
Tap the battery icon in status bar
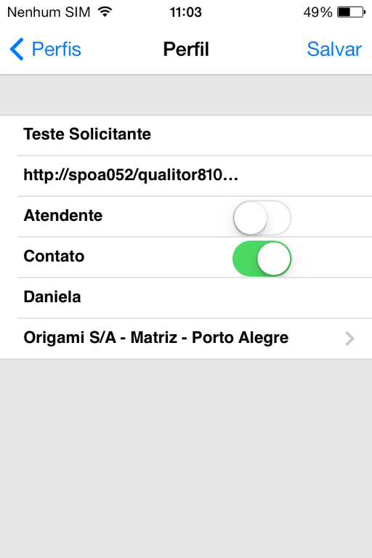(352, 12)
